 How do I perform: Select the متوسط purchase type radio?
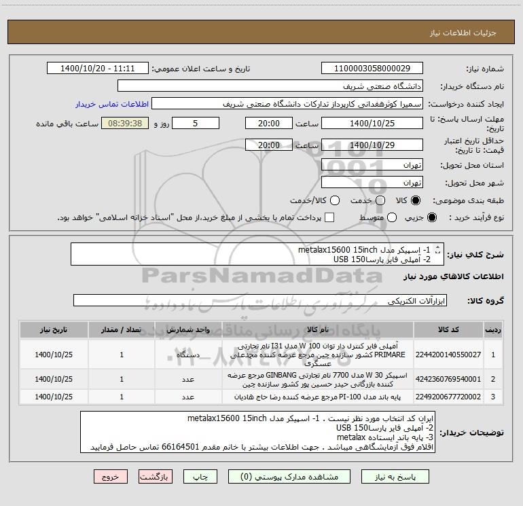pos(392,217)
